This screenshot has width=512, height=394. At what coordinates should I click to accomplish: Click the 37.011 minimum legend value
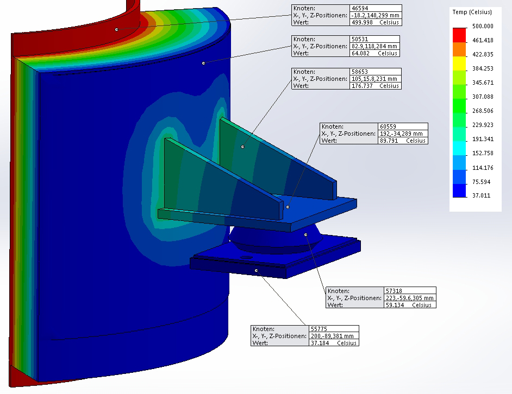(483, 195)
